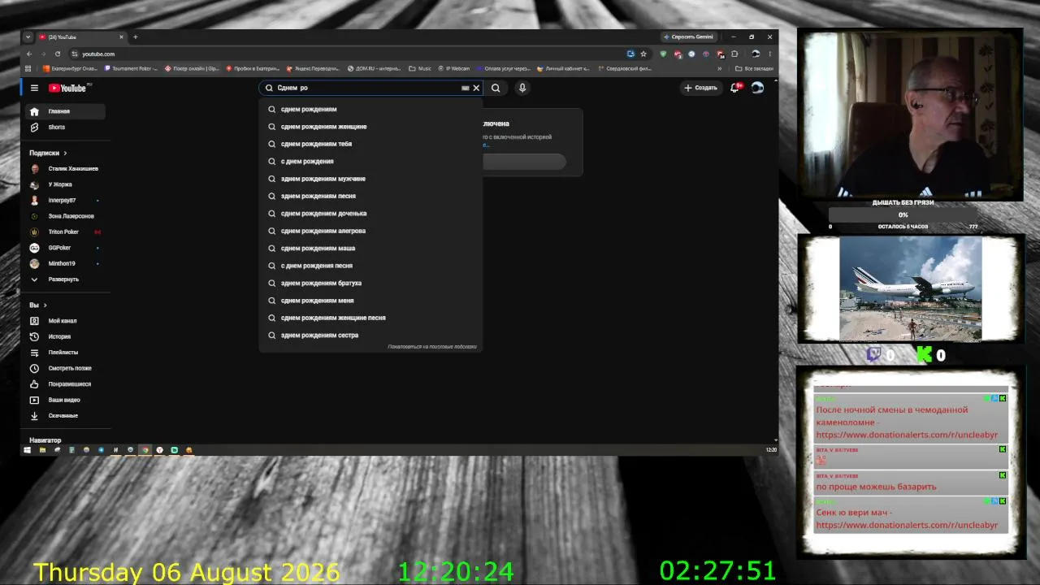Viewport: 1040px width, 585px height.
Task: Click the browser back arrow
Action: (x=29, y=54)
